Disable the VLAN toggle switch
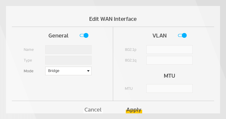This screenshot has width=226, height=119. click(182, 35)
